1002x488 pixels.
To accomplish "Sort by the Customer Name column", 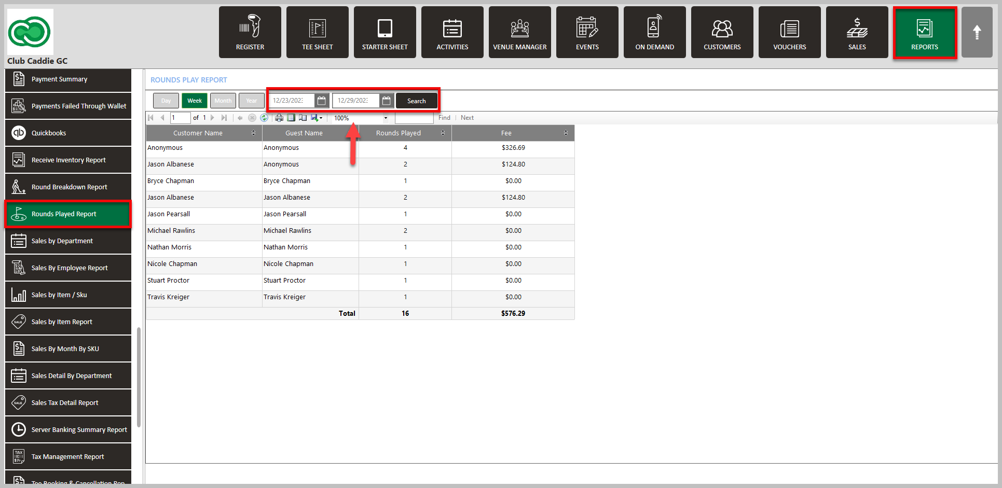I will [253, 133].
